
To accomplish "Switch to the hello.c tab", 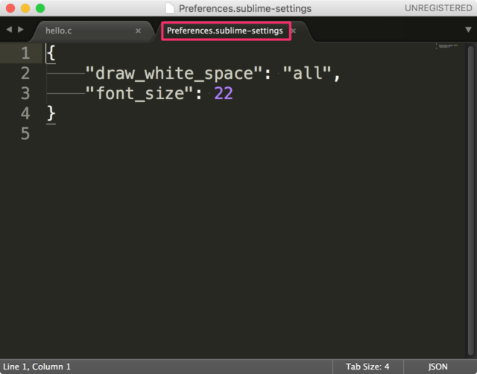I will click(x=59, y=31).
